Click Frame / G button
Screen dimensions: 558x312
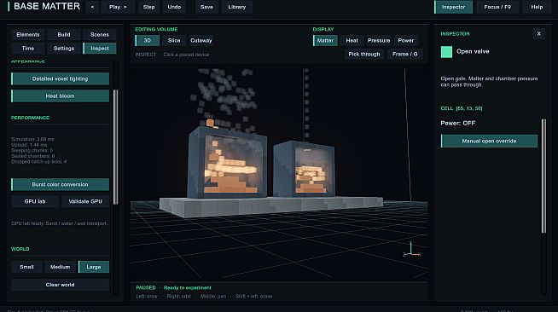click(x=404, y=54)
